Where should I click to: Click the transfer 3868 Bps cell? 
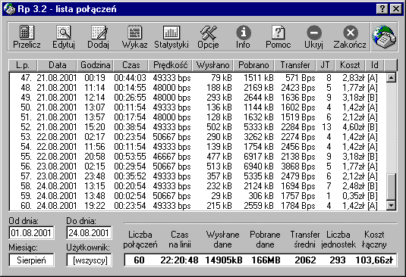click(298, 167)
